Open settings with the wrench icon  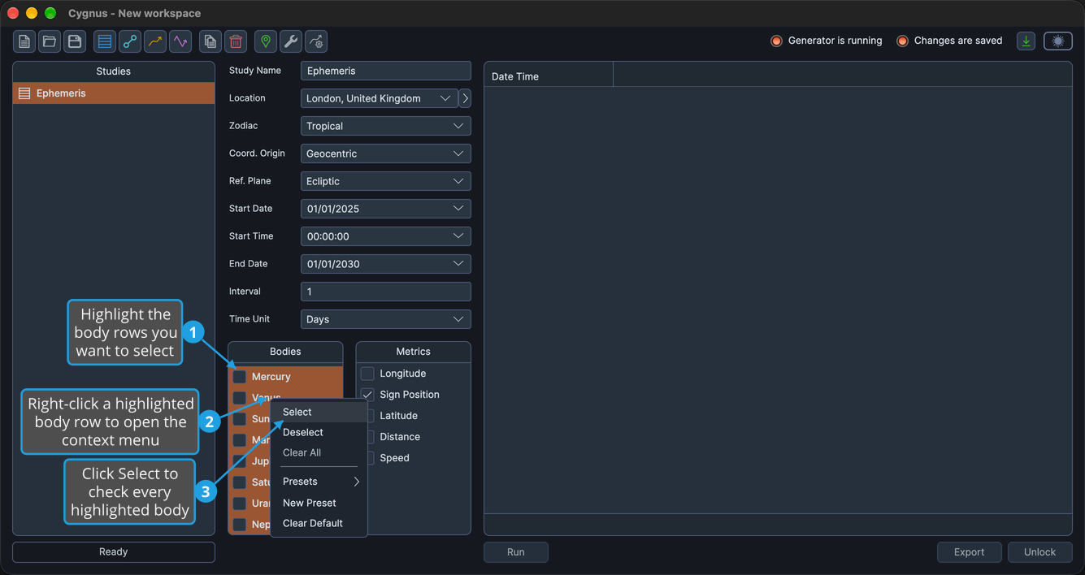(x=291, y=41)
